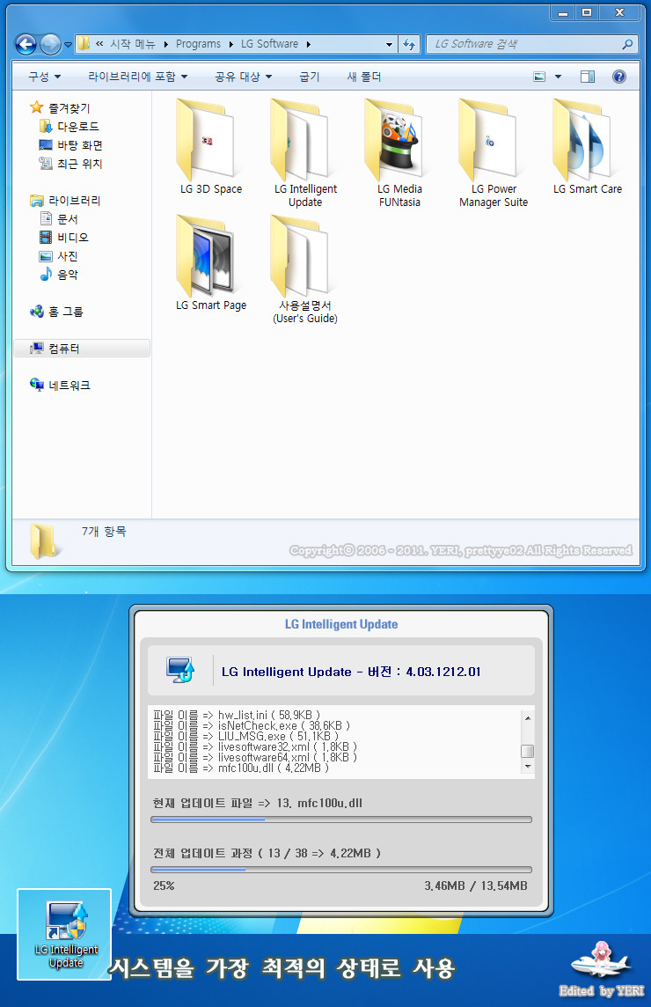Click the Help question mark icon
This screenshot has width=651, height=1007.
click(x=619, y=77)
